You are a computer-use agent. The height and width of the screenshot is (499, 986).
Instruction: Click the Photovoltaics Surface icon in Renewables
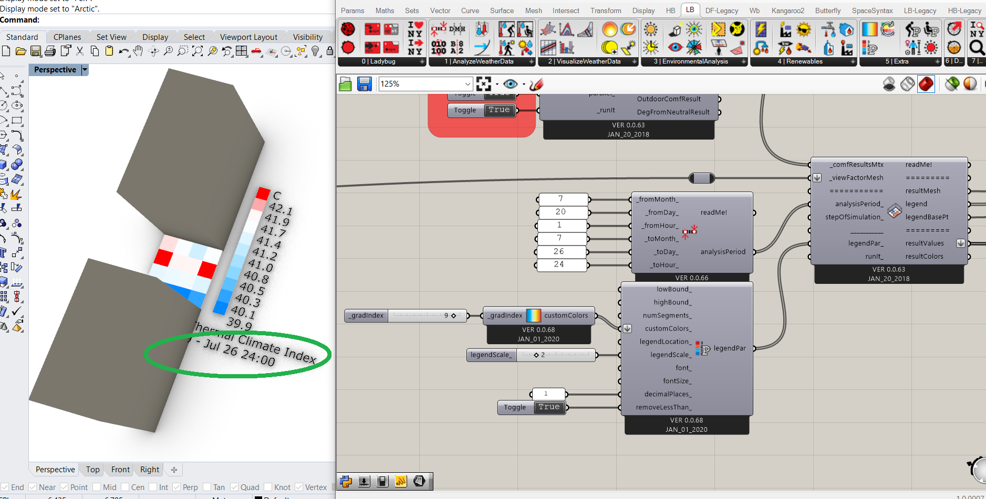coord(761,29)
